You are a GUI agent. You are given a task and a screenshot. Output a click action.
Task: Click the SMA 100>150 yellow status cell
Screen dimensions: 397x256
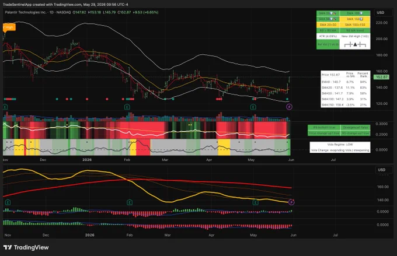point(355,25)
